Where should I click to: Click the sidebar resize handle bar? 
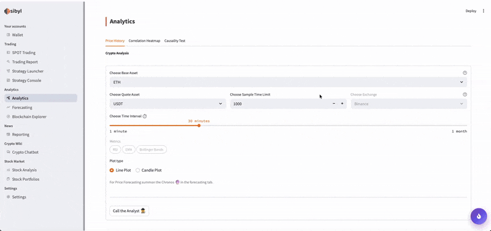coord(84,115)
